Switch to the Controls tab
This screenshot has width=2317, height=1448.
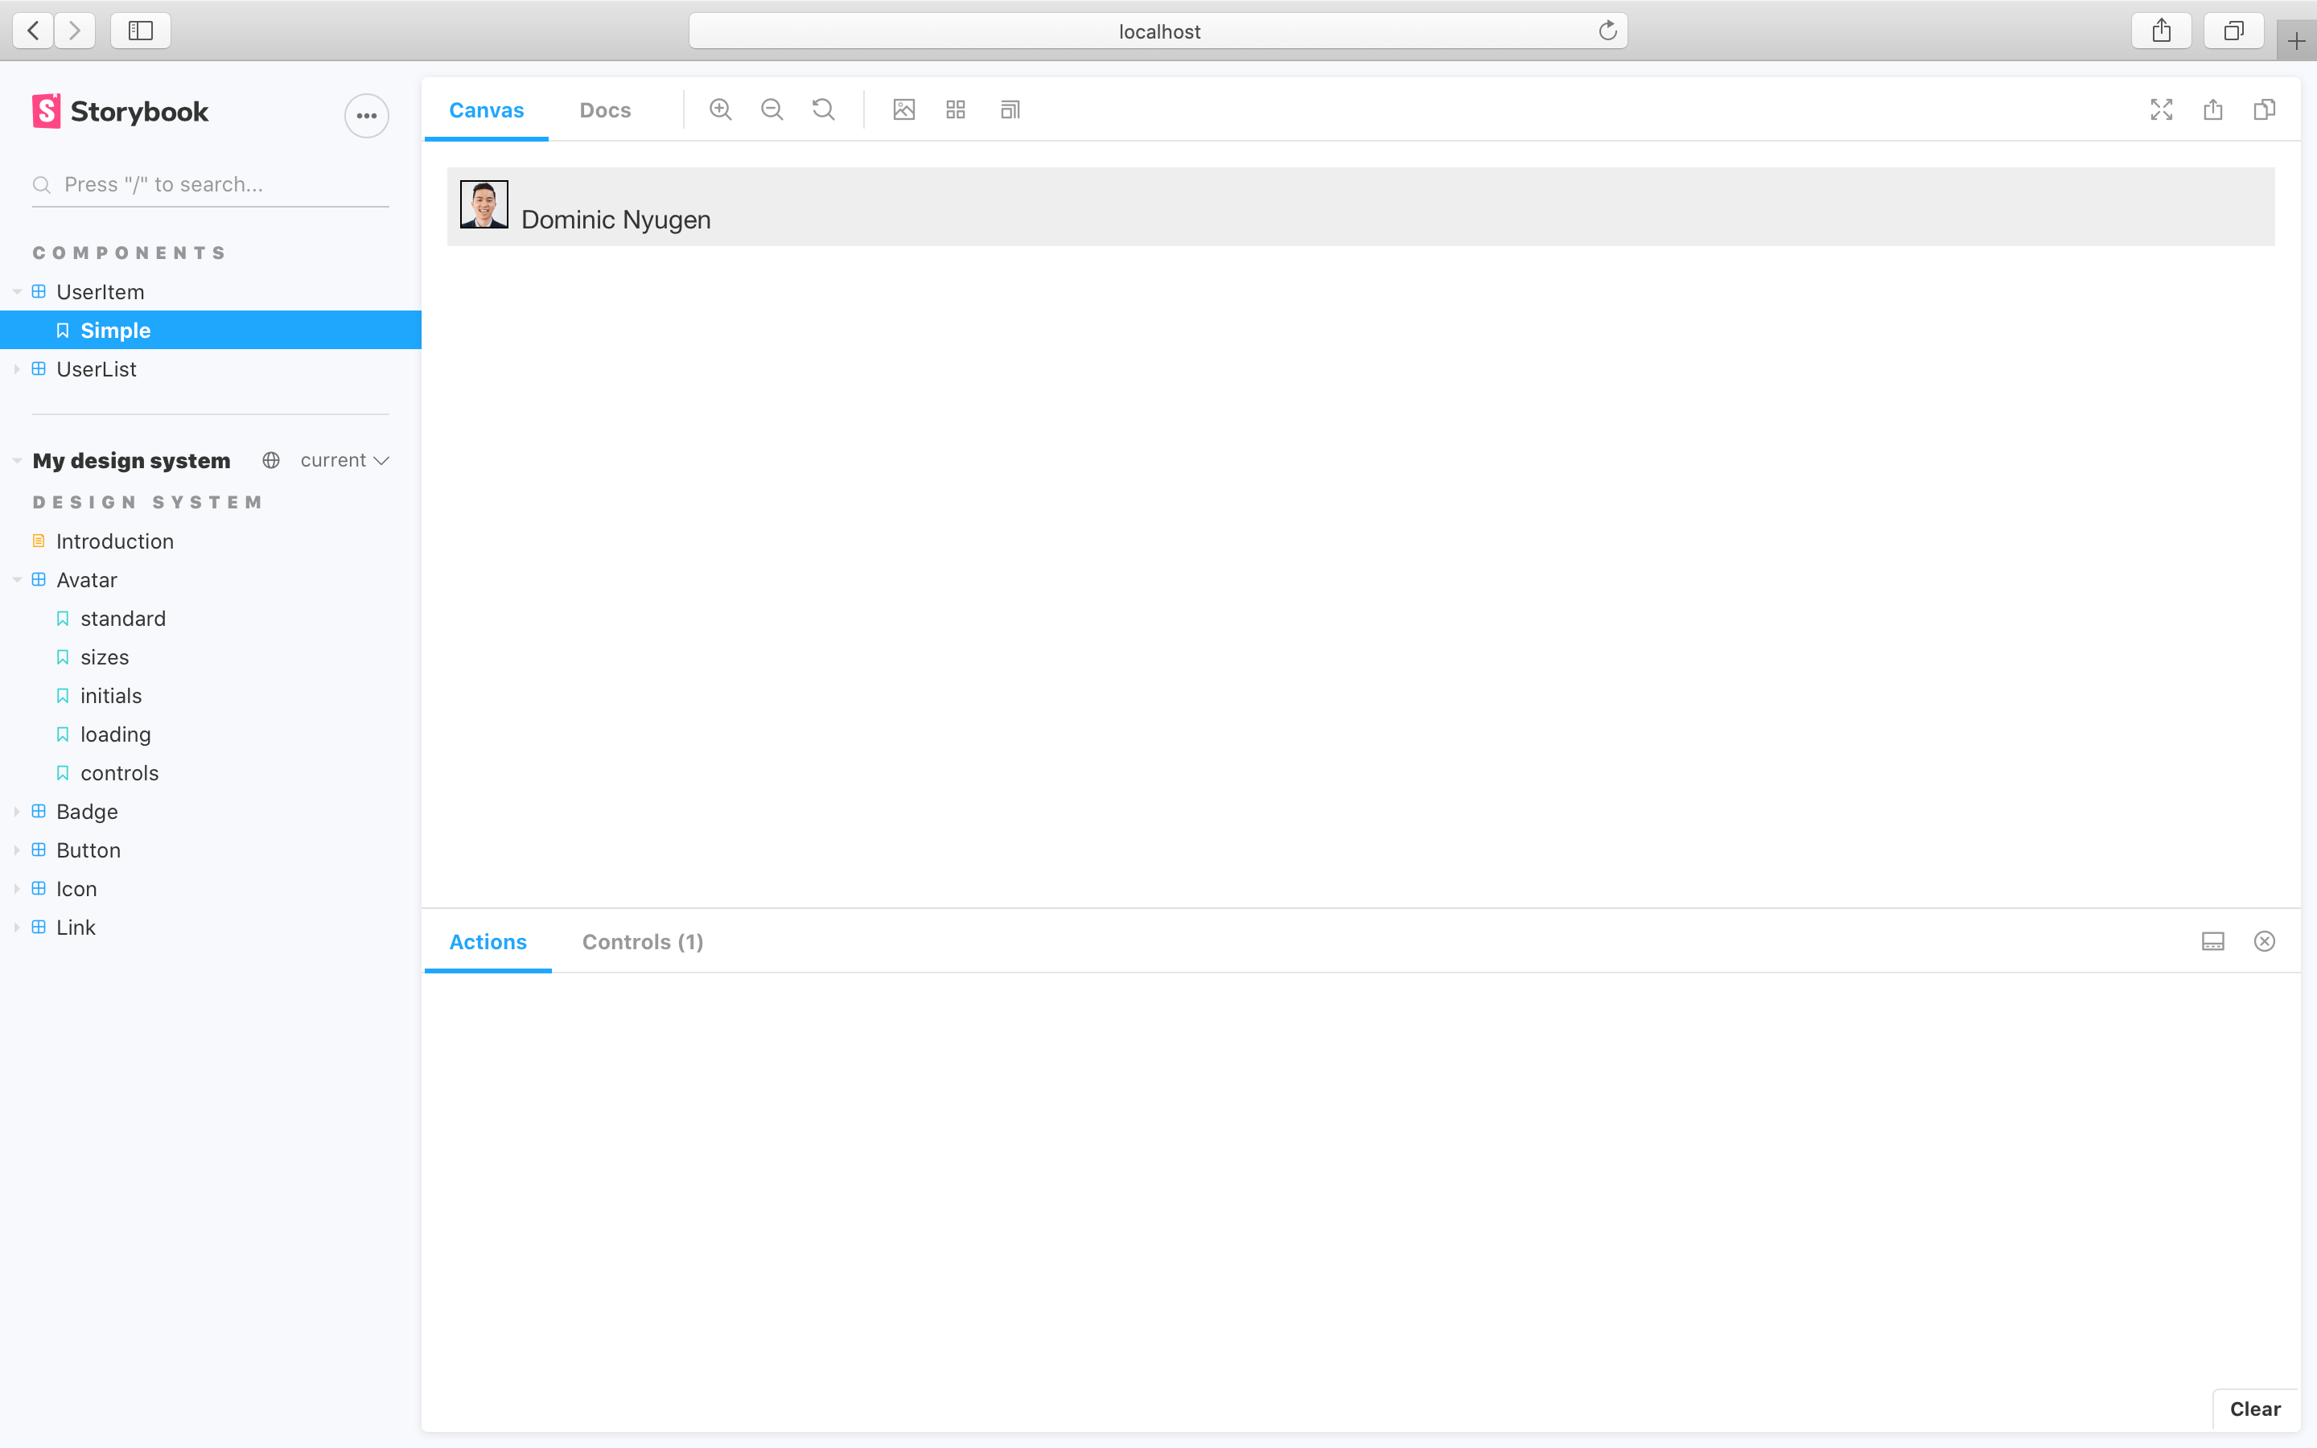pos(642,941)
